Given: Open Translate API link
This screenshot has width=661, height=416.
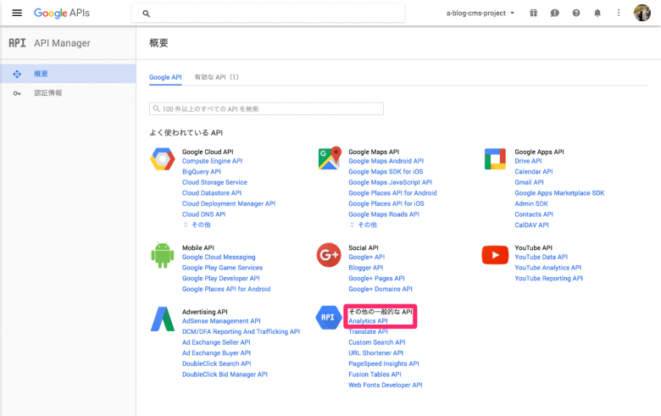Looking at the screenshot, I should 368,332.
